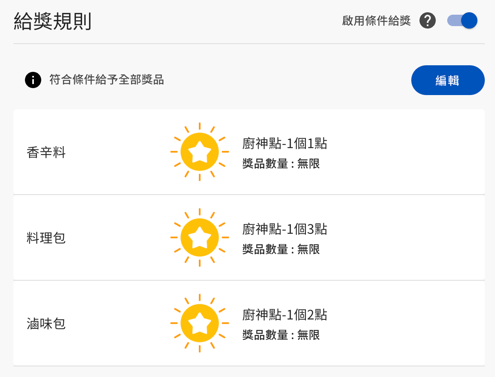Select the 香辛料 condition label

[46, 153]
